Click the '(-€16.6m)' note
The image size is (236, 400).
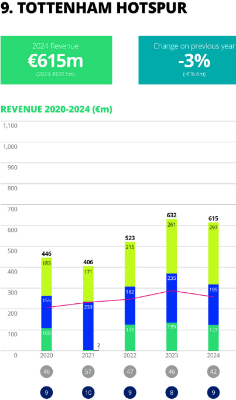pos(194,74)
